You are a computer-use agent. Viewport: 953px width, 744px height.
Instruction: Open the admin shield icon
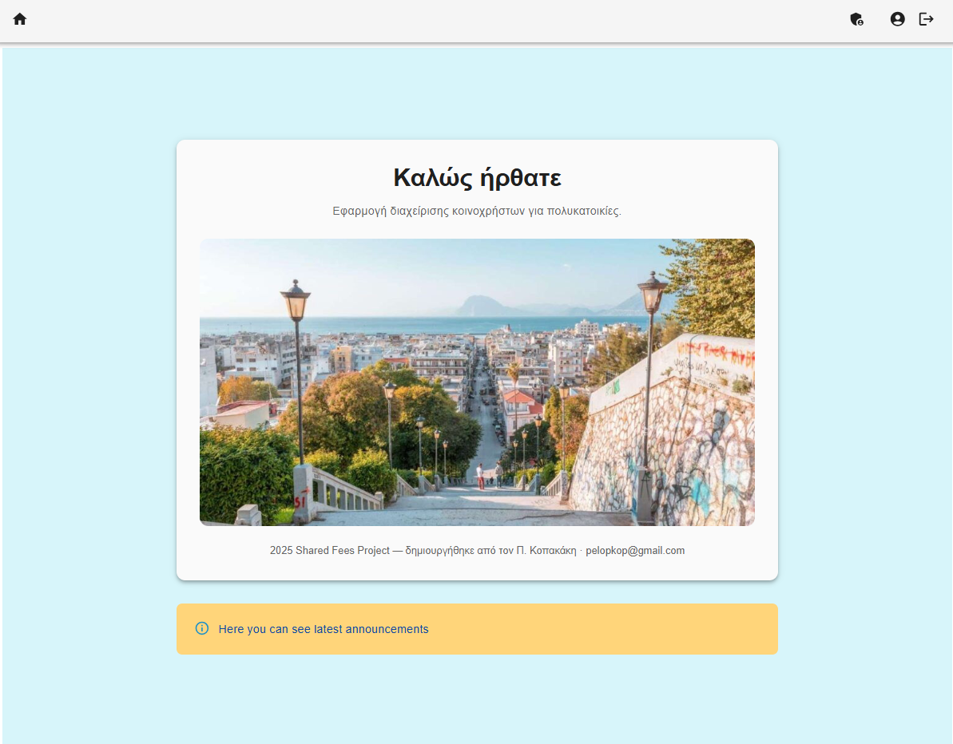[856, 19]
